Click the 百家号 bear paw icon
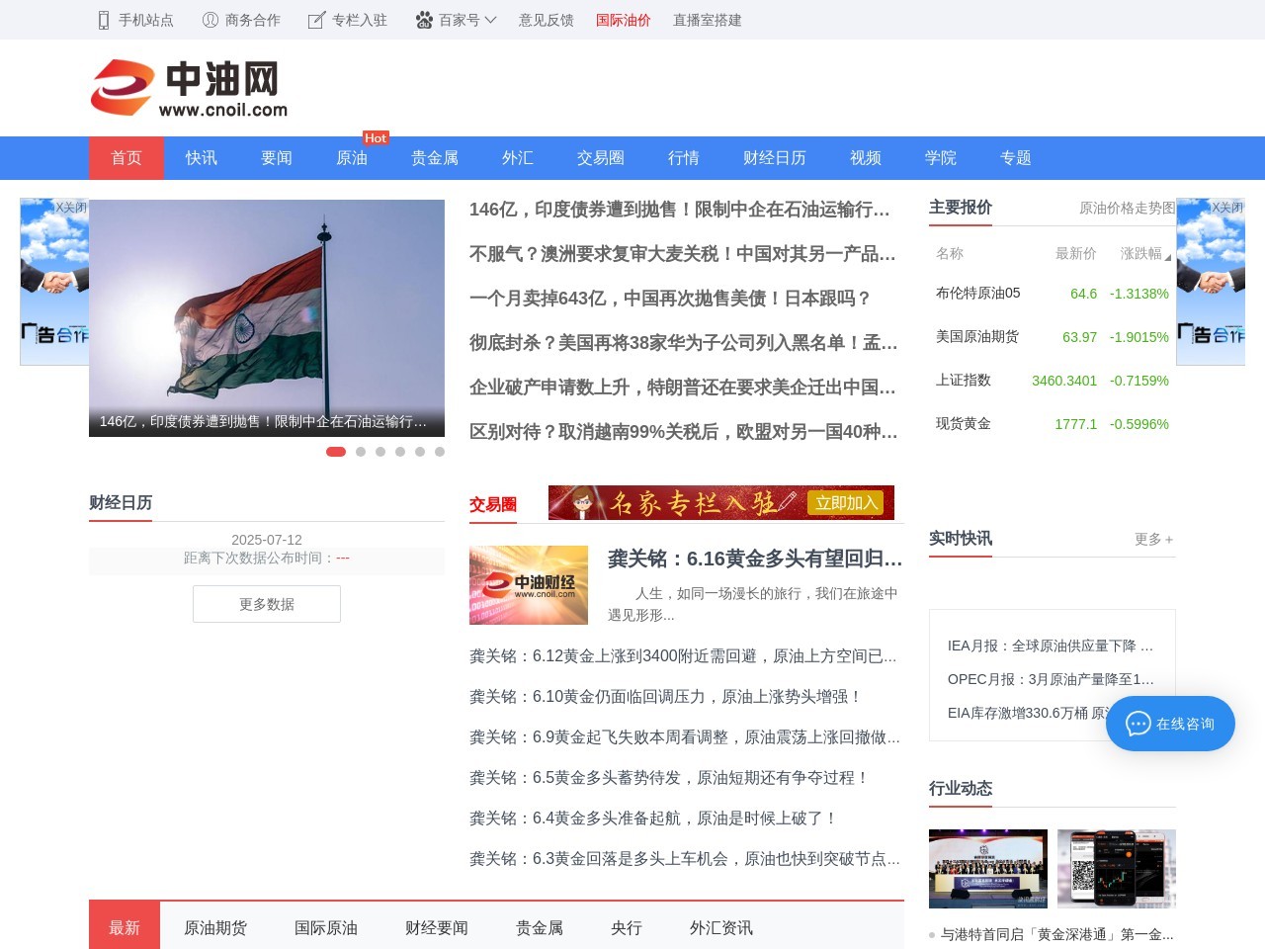 coord(423,19)
